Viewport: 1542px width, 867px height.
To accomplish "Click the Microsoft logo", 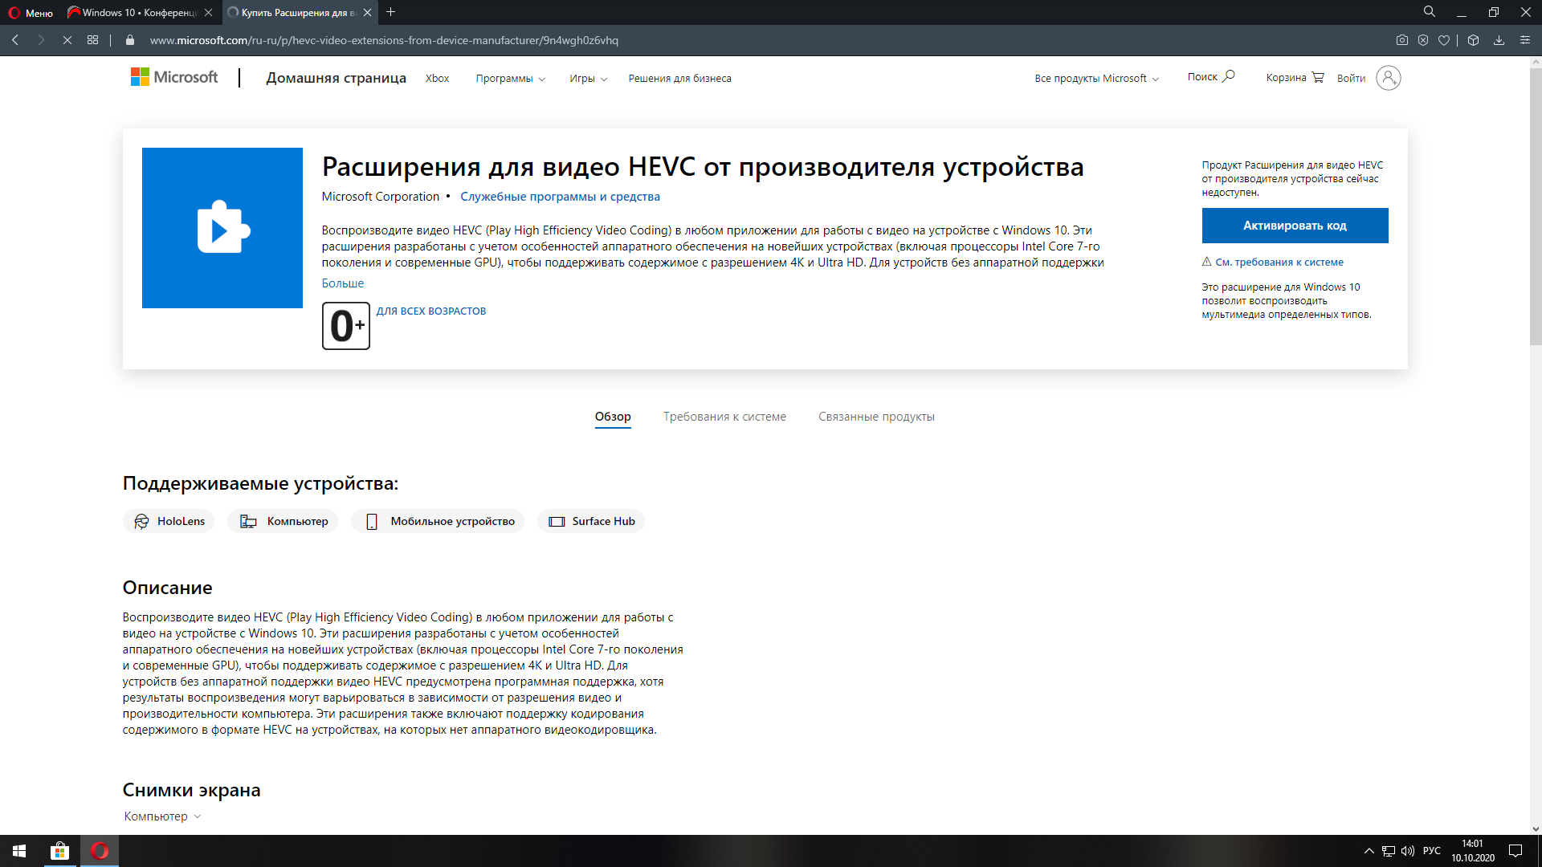I will pos(174,77).
